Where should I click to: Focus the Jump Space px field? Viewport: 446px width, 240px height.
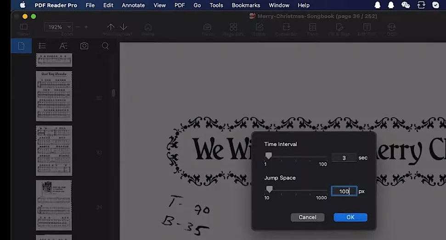(x=344, y=191)
